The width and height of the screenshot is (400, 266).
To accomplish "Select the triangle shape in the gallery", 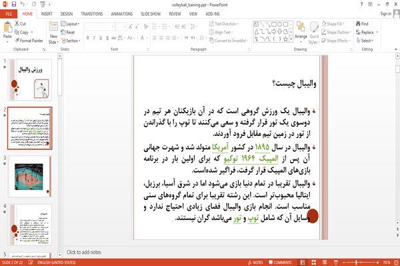I will coord(257,31).
